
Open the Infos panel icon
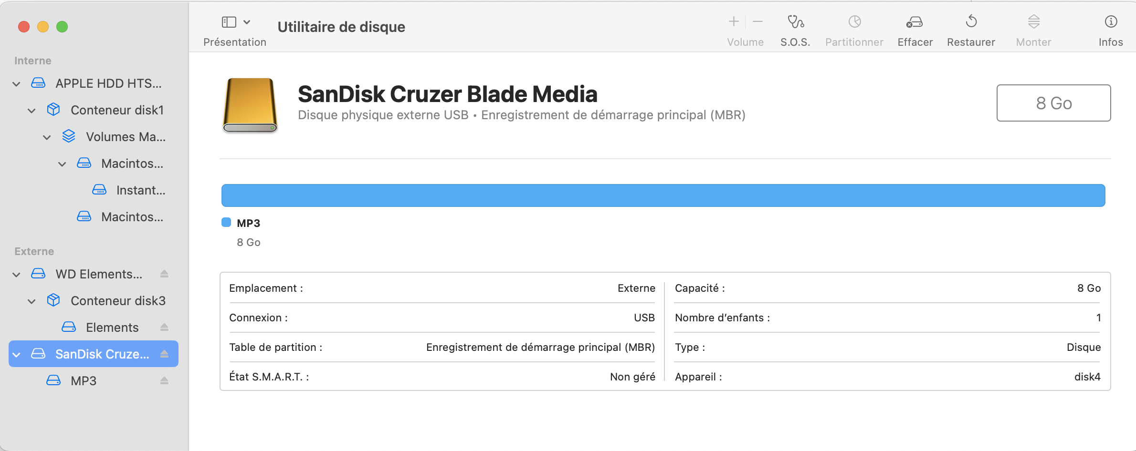coord(1111,22)
